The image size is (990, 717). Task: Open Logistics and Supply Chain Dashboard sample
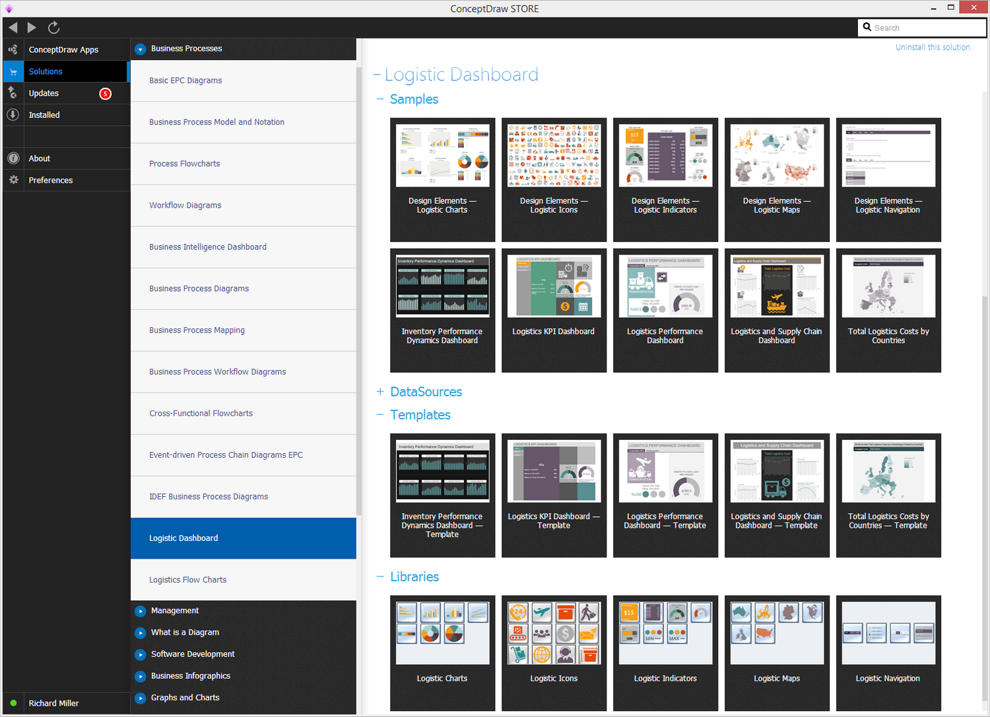pyautogui.click(x=777, y=311)
